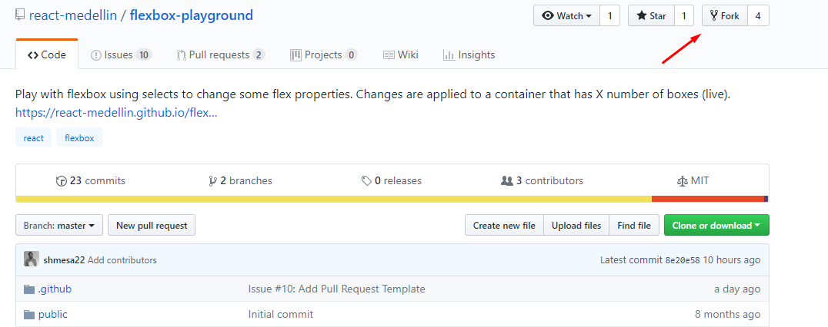Click the people icon beside 3 contributors

pos(507,181)
